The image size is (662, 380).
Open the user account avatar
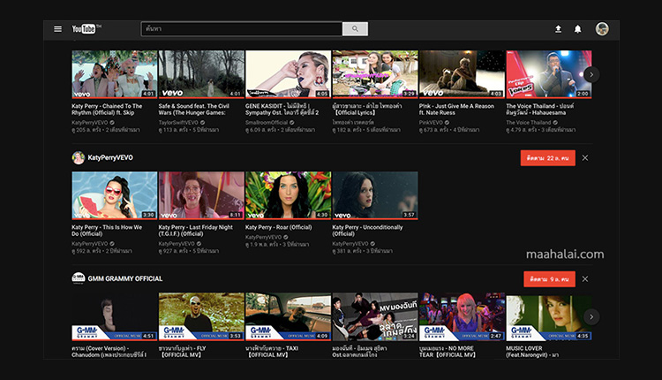click(x=602, y=29)
